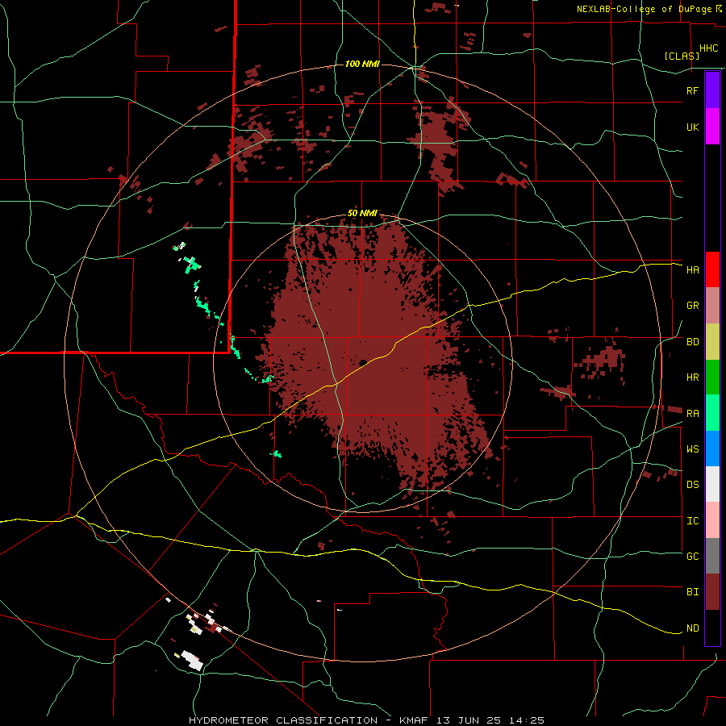Click the DS legend label
Viewport: 726px width, 726px height.
point(692,485)
